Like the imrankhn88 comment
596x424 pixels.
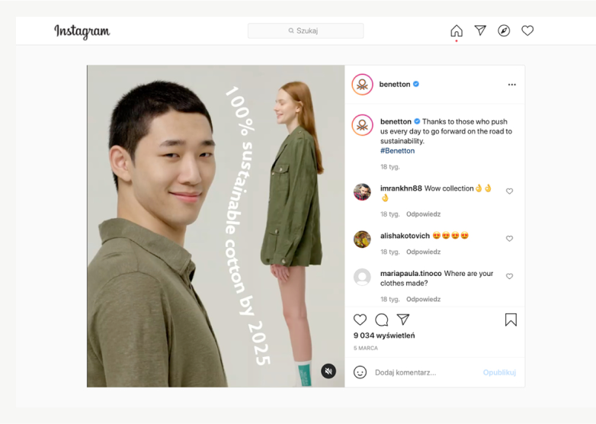pos(509,191)
